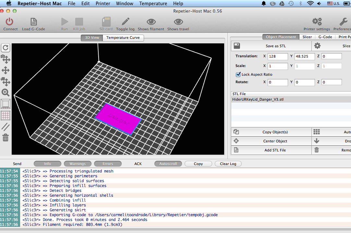Open Printer settings gears

tap(317, 22)
